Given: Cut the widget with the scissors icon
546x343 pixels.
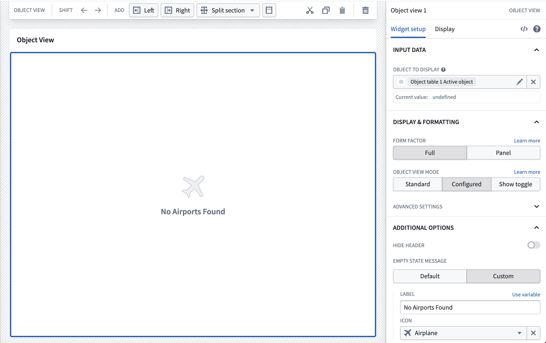Looking at the screenshot, I should (x=310, y=10).
